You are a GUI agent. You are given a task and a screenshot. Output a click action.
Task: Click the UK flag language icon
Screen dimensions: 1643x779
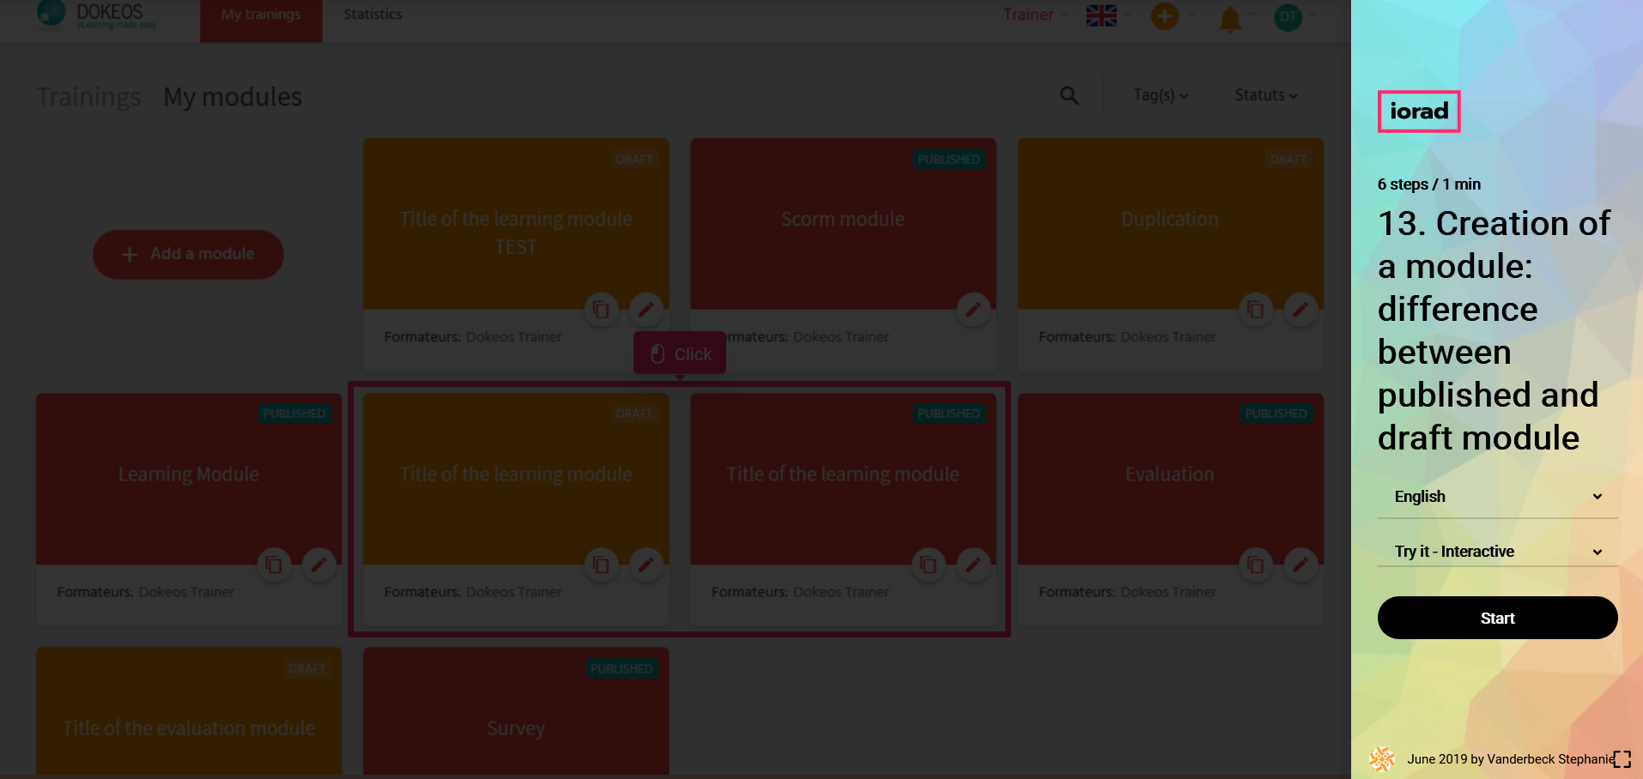[x=1100, y=15]
